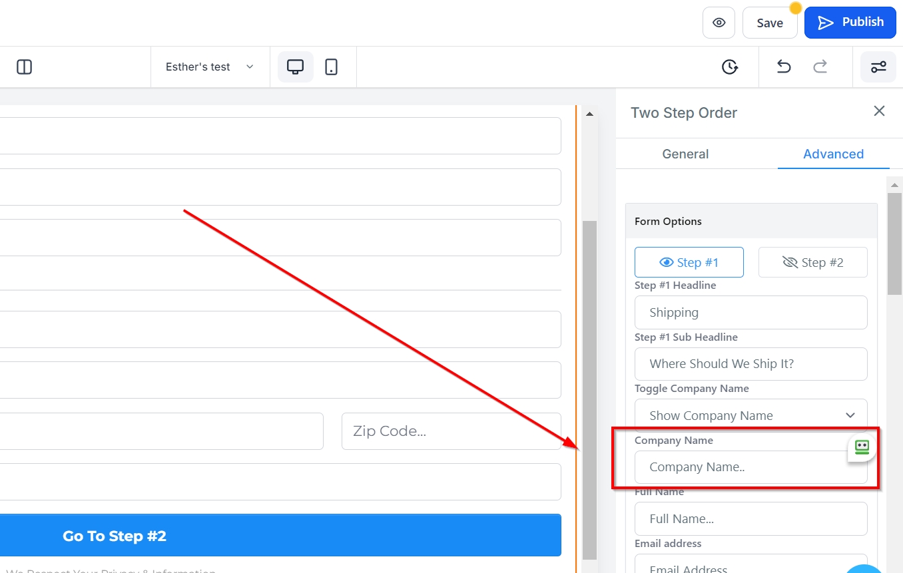Switch to the General tab
Image resolution: width=903 pixels, height=573 pixels.
685,154
